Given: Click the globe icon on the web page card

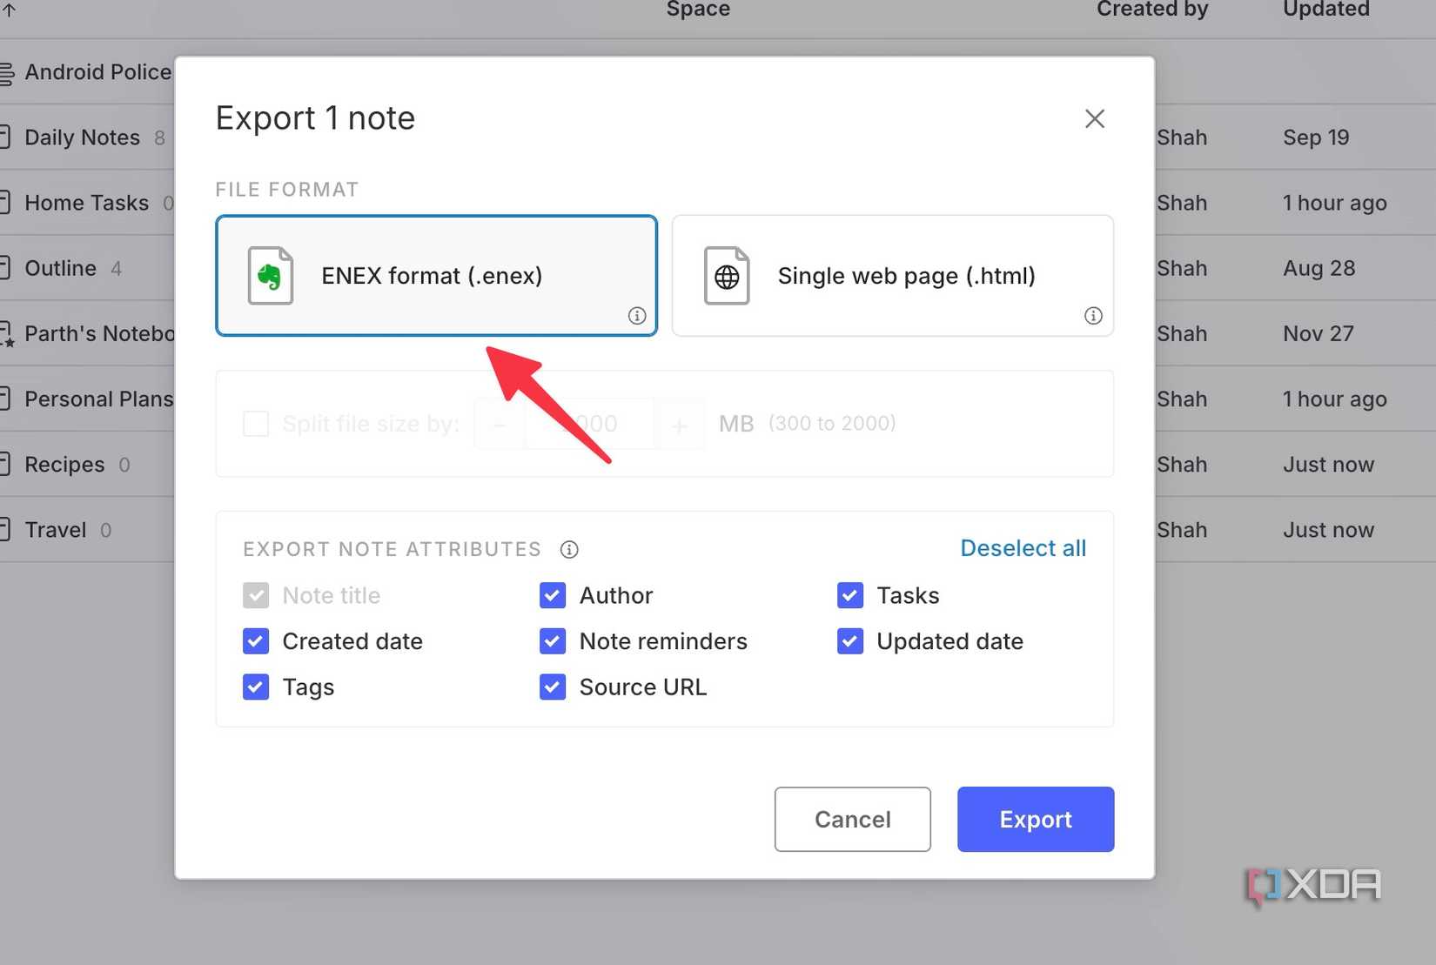Looking at the screenshot, I should 726,276.
